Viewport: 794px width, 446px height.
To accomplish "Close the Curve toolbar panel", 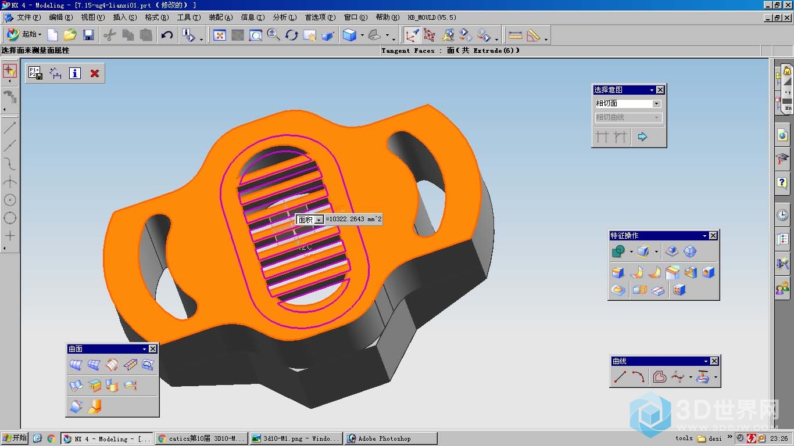I will pyautogui.click(x=714, y=361).
